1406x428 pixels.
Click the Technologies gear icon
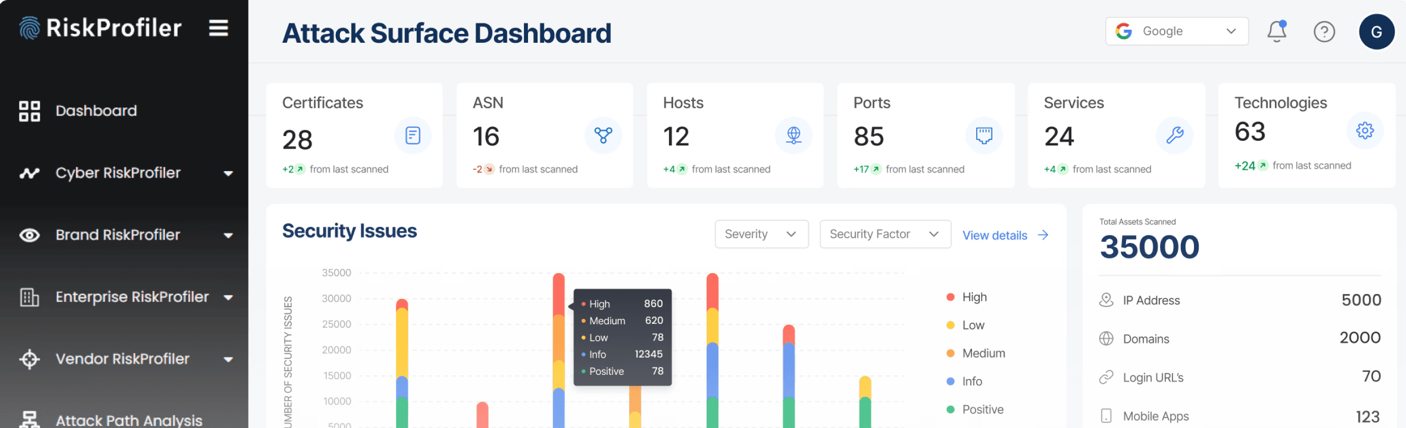pyautogui.click(x=1365, y=131)
